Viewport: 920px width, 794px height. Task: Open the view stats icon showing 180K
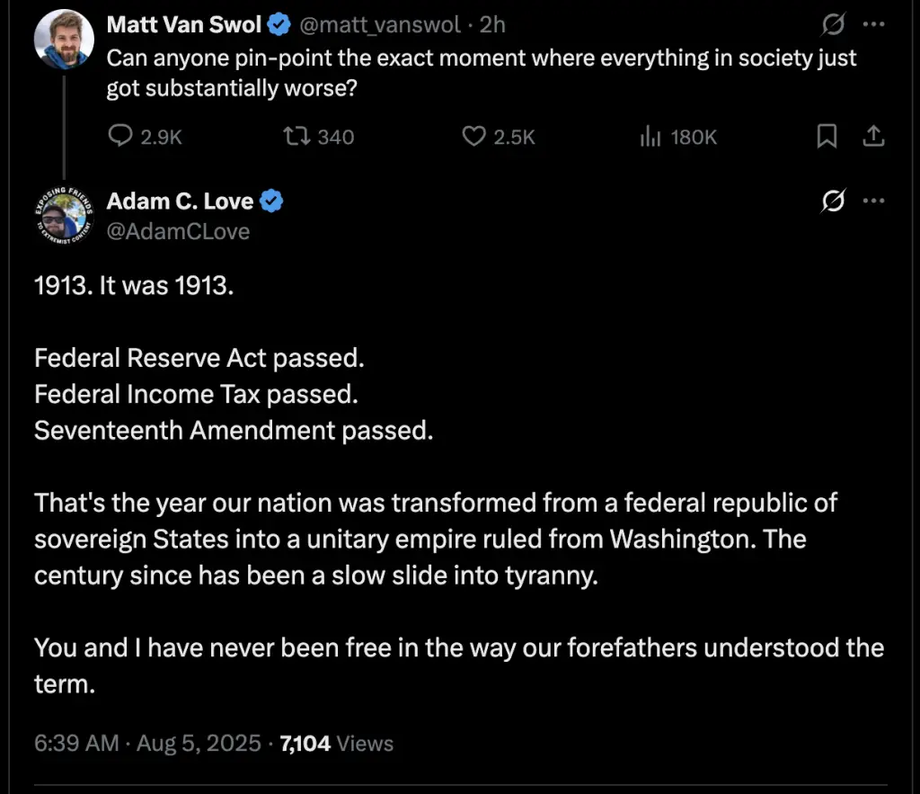click(x=650, y=137)
